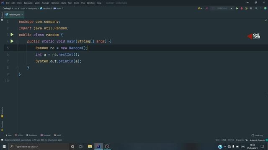Open the Window menu
The image size is (268, 150).
point(90,3)
